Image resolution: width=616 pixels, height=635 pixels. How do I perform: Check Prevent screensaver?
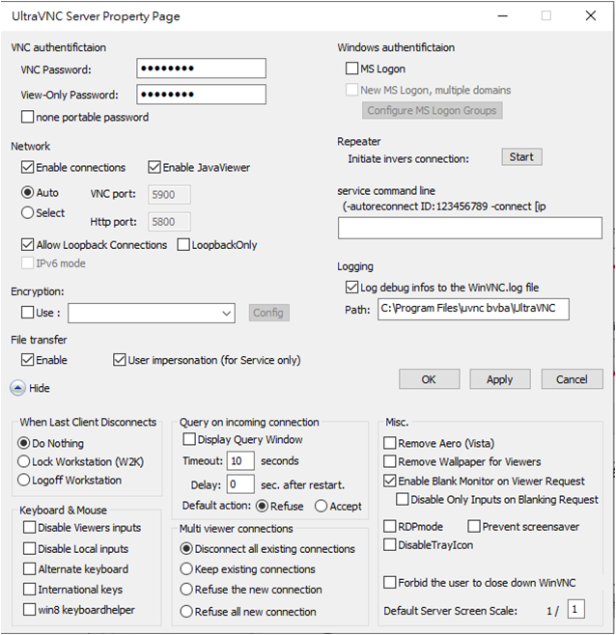coord(474,527)
